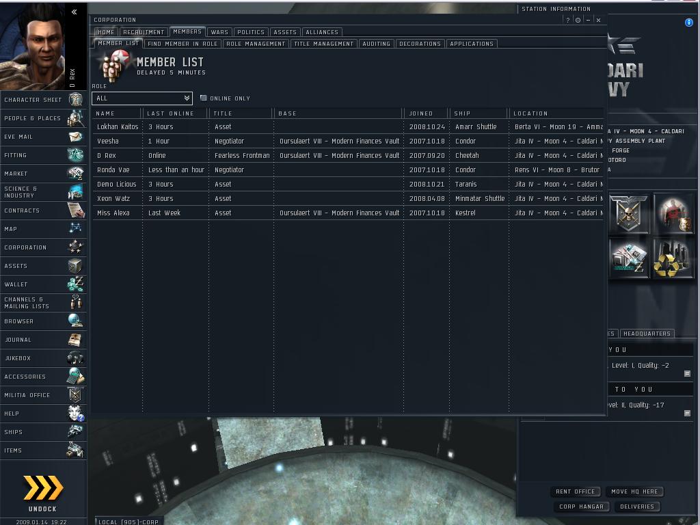700x525 pixels.
Task: Open the Map sidebar icon
Action: (75, 228)
